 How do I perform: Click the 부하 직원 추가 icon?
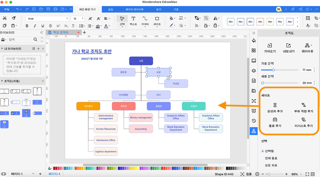click(x=303, y=105)
